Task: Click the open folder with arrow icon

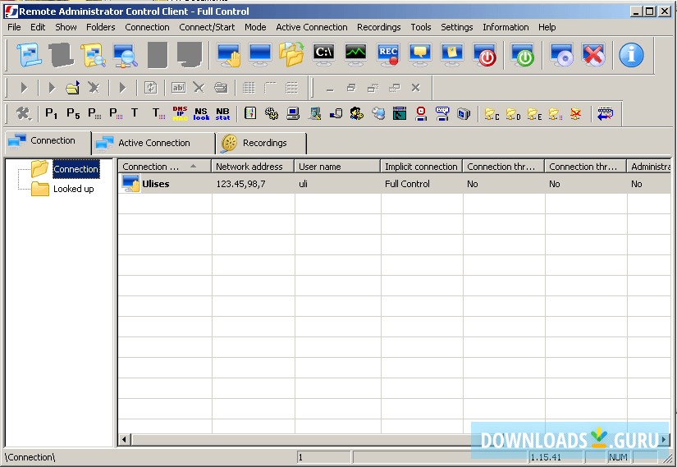Action: pyautogui.click(x=72, y=88)
